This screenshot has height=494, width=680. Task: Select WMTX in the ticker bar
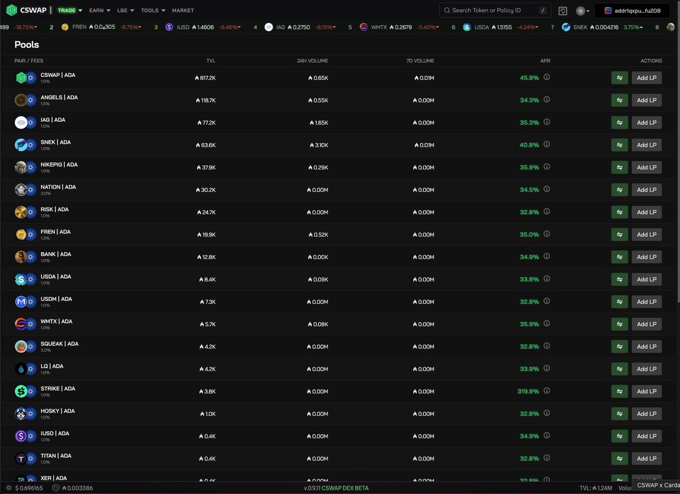coord(378,27)
